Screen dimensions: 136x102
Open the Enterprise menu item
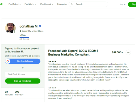[x=62, y=4]
